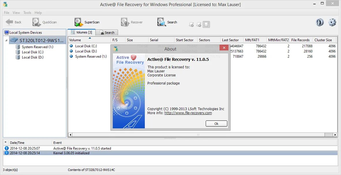341x175 pixels.
Task: Open the Tools menu
Action: click(27, 13)
